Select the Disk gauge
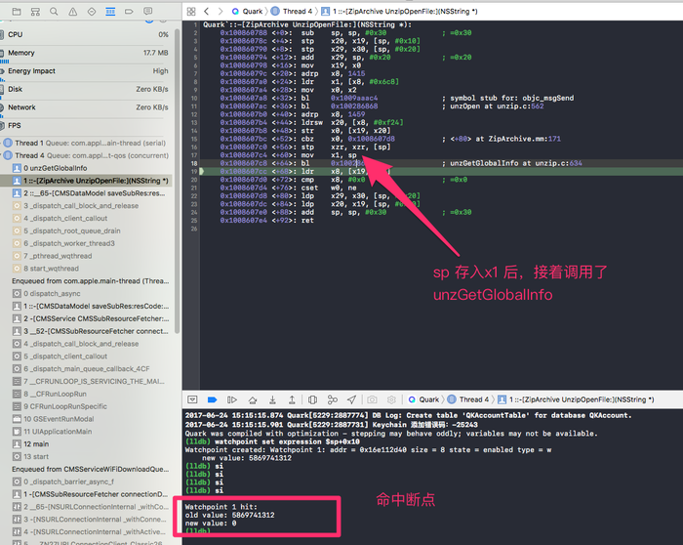Viewport: 683px width, 545px height. (85, 90)
